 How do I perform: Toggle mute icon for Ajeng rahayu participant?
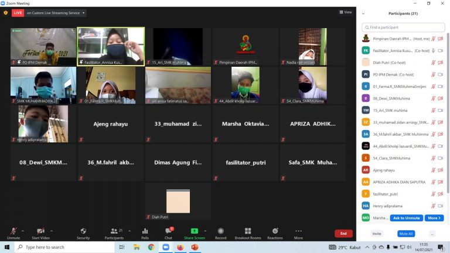[434, 170]
